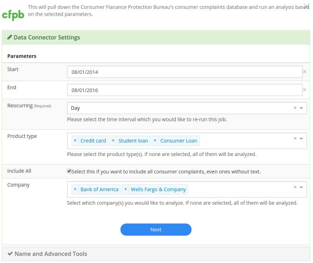The height and width of the screenshot is (263, 313).
Task: Click the Parameters heading
Action: click(22, 56)
